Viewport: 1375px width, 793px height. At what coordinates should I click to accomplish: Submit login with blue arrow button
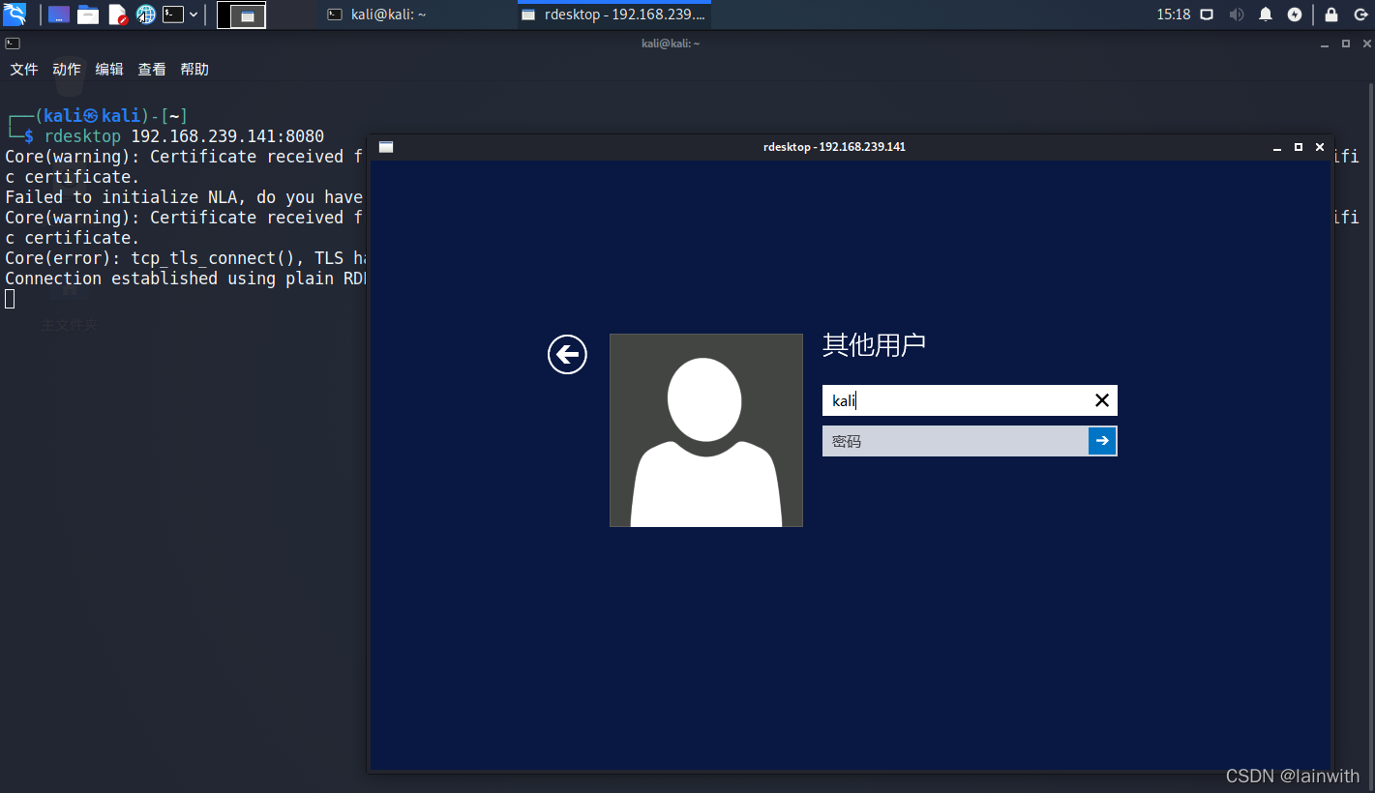[x=1102, y=441]
